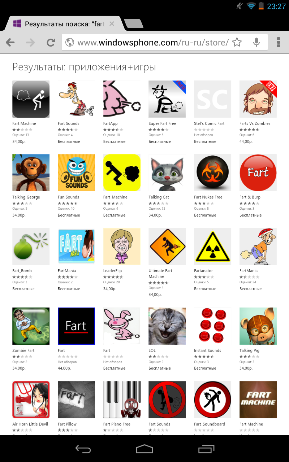The image size is (289, 462).
Task: Close the search results tab
Action: [112, 24]
